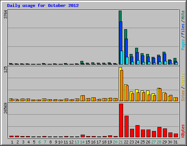Click day label 9 on x-axis

point(56,142)
